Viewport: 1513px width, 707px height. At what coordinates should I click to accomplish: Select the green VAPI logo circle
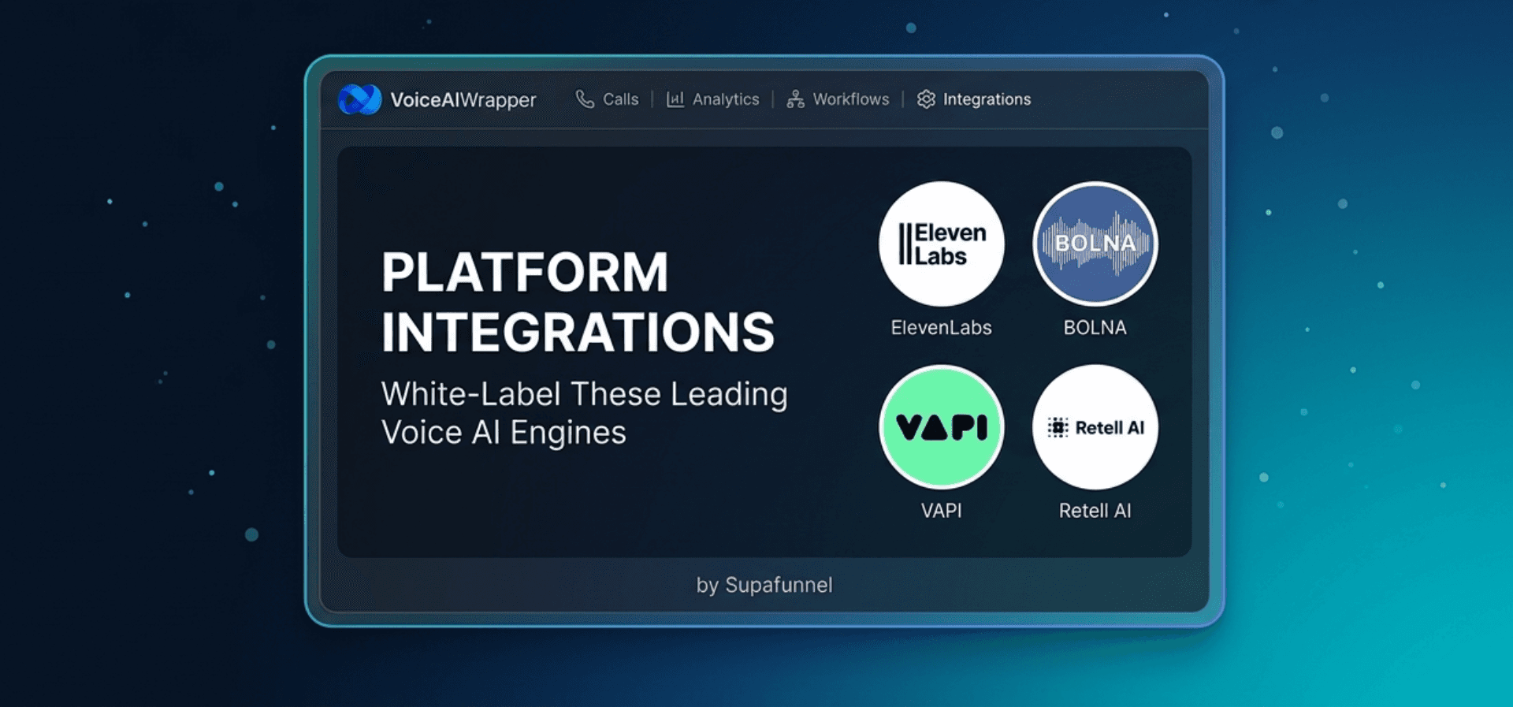point(942,427)
